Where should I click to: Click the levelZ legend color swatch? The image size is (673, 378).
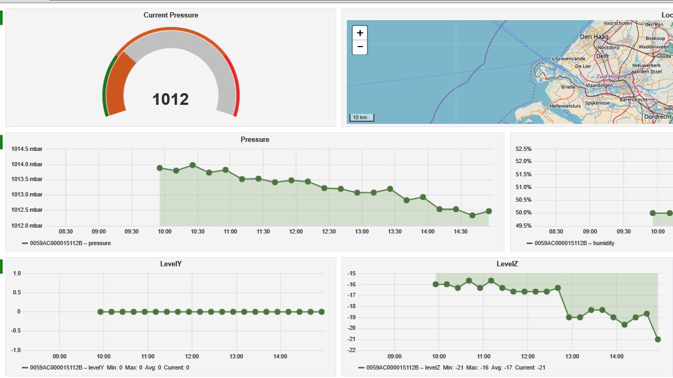[x=361, y=368]
